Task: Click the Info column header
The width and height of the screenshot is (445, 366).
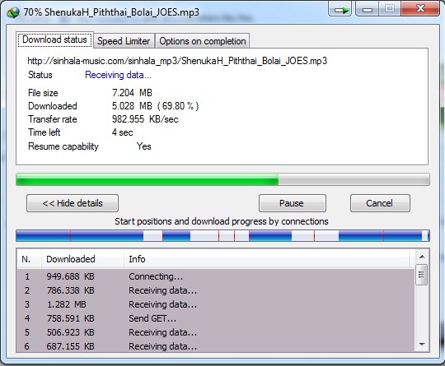Action: tap(267, 259)
